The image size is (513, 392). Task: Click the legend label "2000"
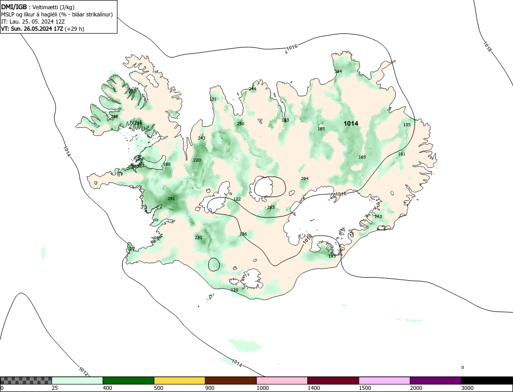(416, 388)
